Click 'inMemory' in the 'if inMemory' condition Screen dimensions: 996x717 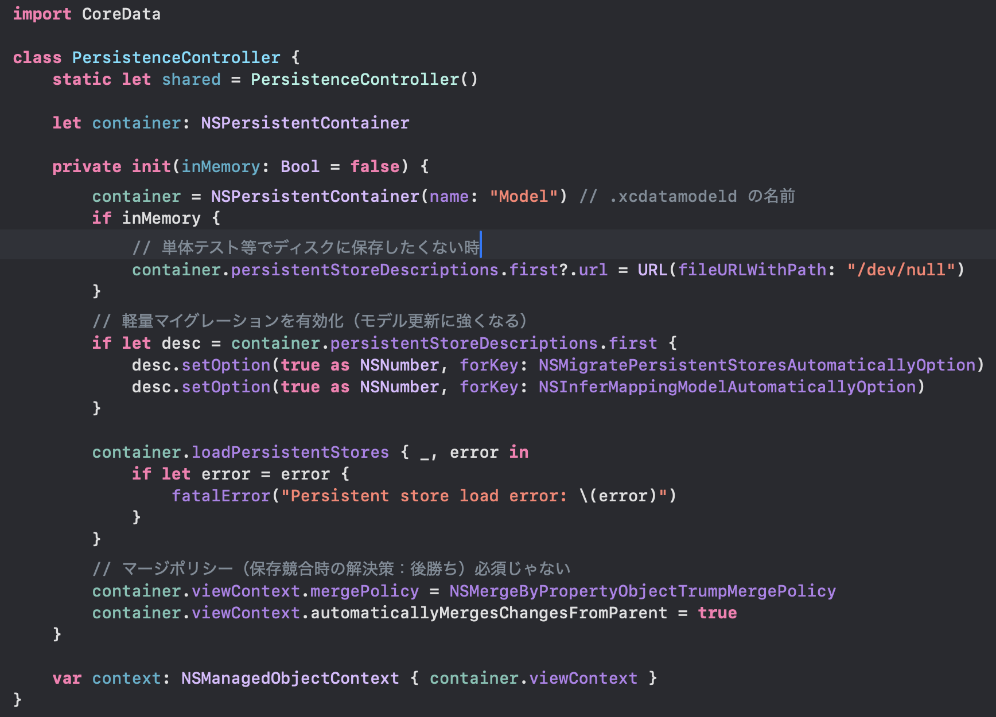point(161,218)
